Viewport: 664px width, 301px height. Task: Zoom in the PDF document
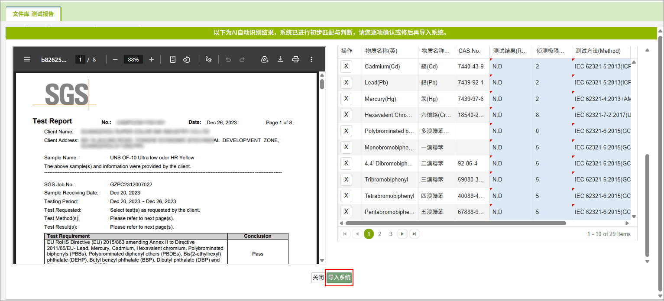[x=152, y=59]
